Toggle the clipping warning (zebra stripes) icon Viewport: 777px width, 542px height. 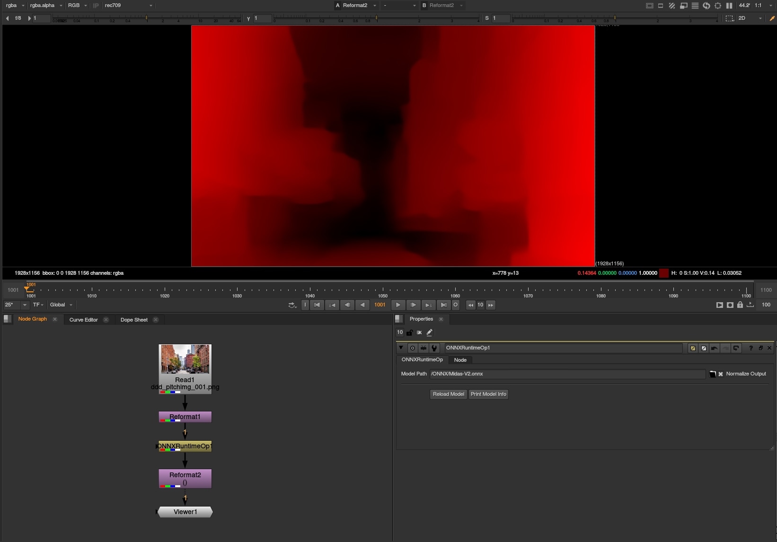(672, 6)
